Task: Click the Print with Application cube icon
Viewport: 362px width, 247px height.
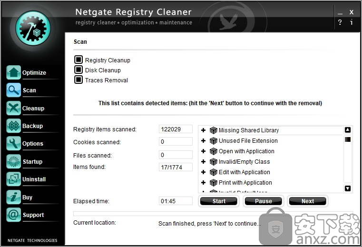Action: coord(213,183)
